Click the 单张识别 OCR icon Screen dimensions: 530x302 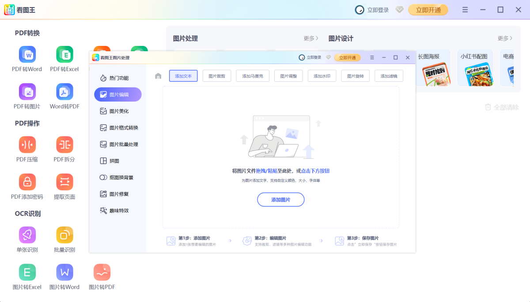tap(27, 235)
